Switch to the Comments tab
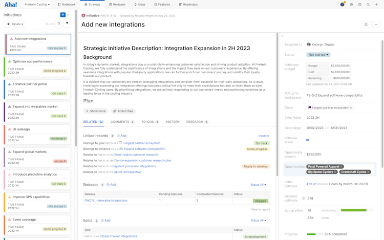384x240 pixels. (122, 122)
